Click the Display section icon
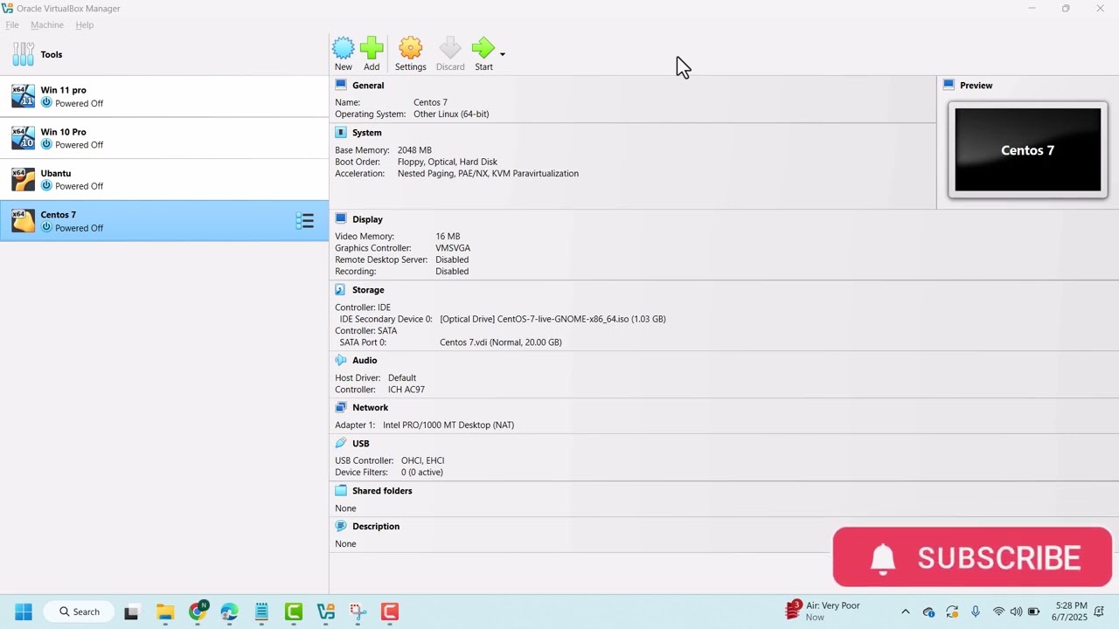The width and height of the screenshot is (1119, 629). tap(341, 218)
